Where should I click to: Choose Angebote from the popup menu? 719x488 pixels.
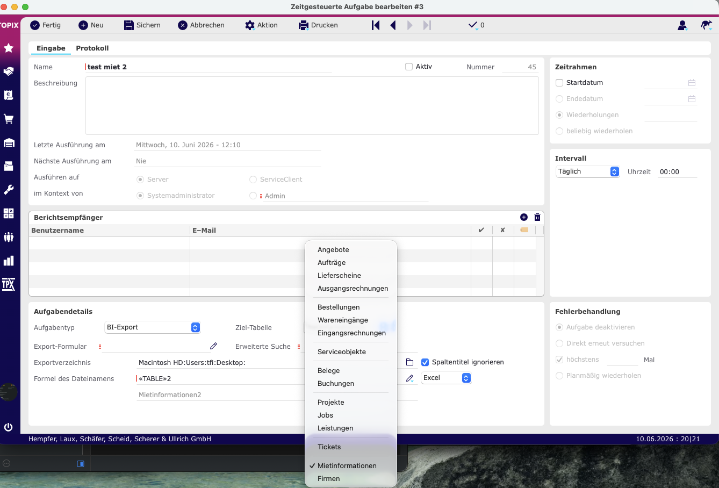[351, 249]
